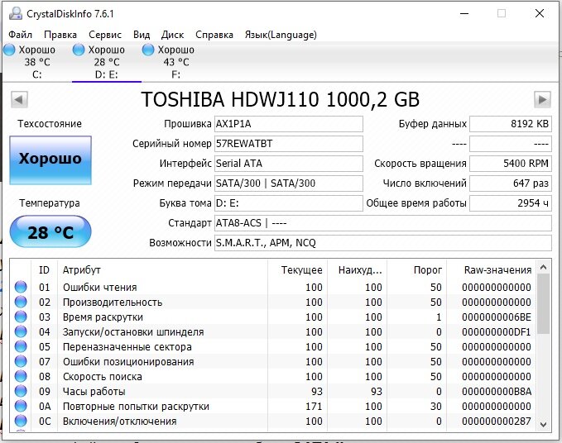Click the Прошивка field AX1P1A
The height and width of the screenshot is (443, 562).
289,124
